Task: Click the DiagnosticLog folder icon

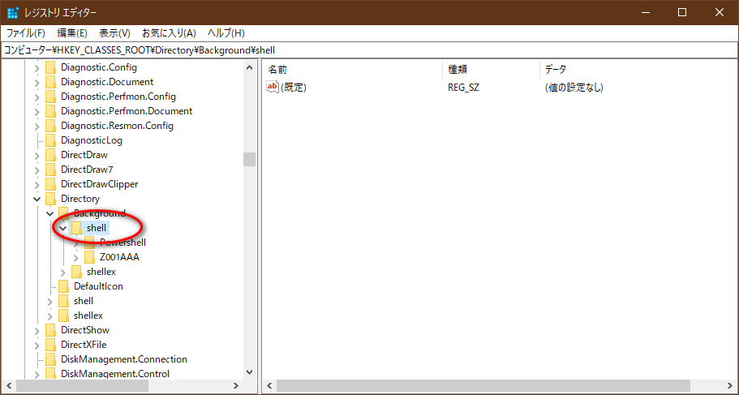Action: [50, 140]
